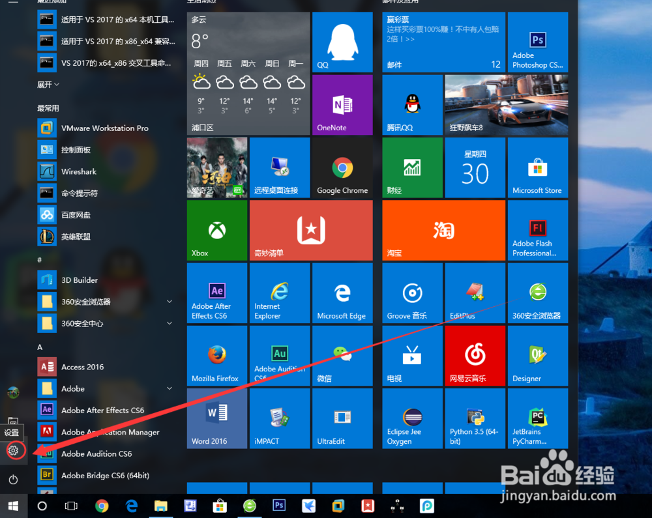Launch Adobe Flash Professional tile
652x518 pixels.
coord(538,230)
